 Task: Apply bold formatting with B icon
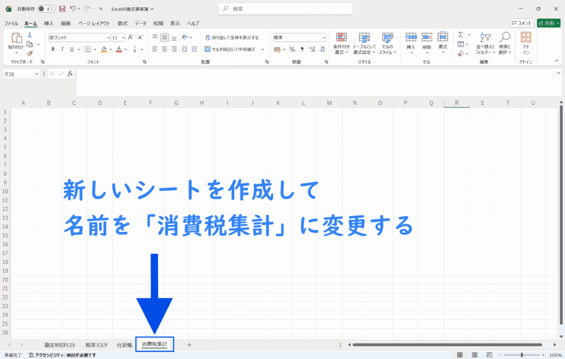coord(54,49)
